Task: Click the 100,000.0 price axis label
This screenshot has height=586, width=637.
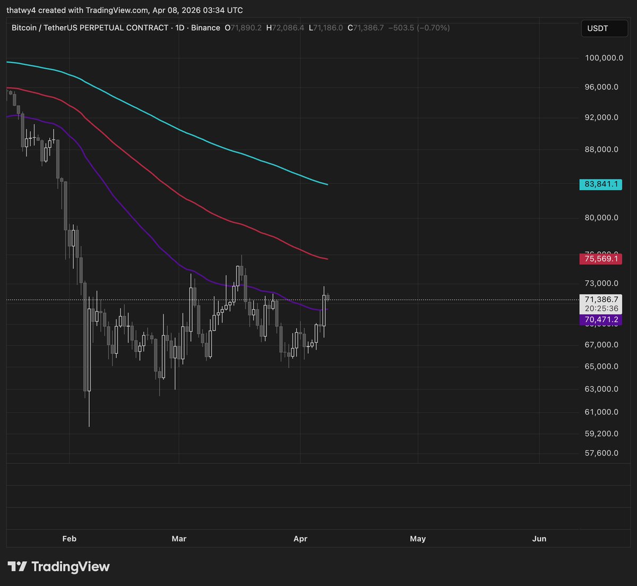Action: point(604,58)
